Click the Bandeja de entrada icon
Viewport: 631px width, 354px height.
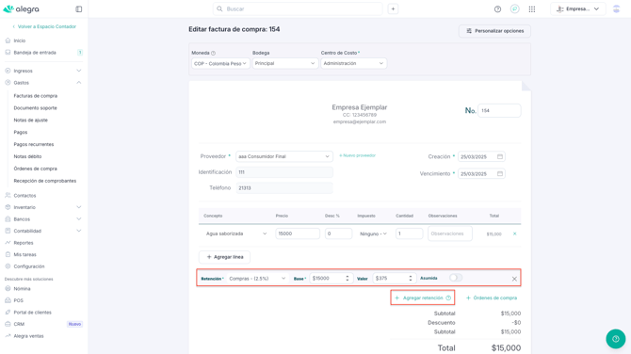click(8, 53)
